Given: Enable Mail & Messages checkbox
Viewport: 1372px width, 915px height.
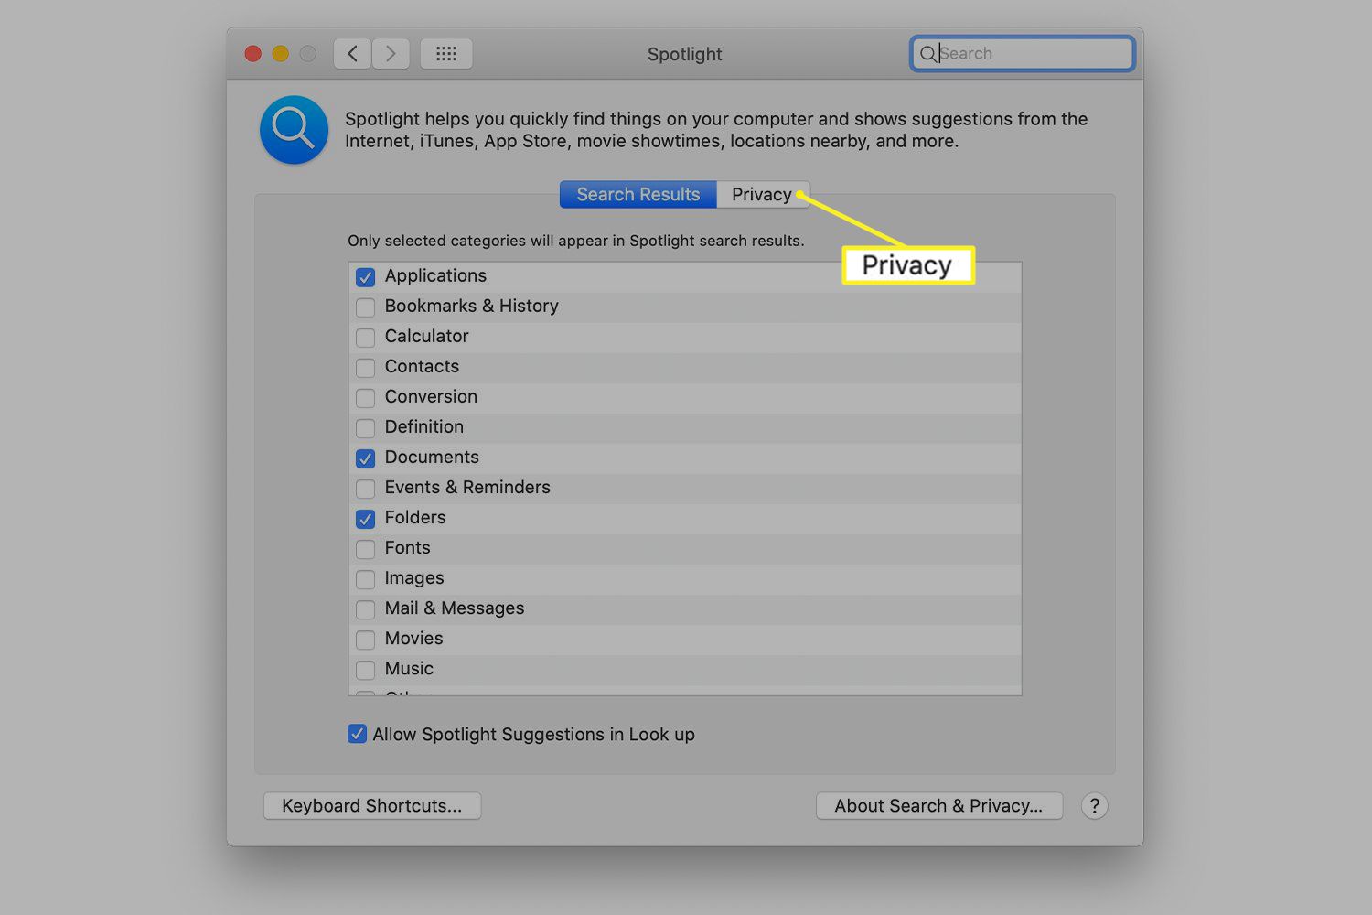Looking at the screenshot, I should pos(365,608).
